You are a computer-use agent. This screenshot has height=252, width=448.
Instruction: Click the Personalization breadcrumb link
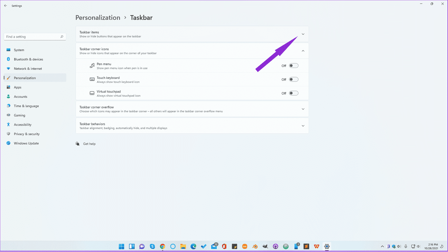tap(98, 18)
